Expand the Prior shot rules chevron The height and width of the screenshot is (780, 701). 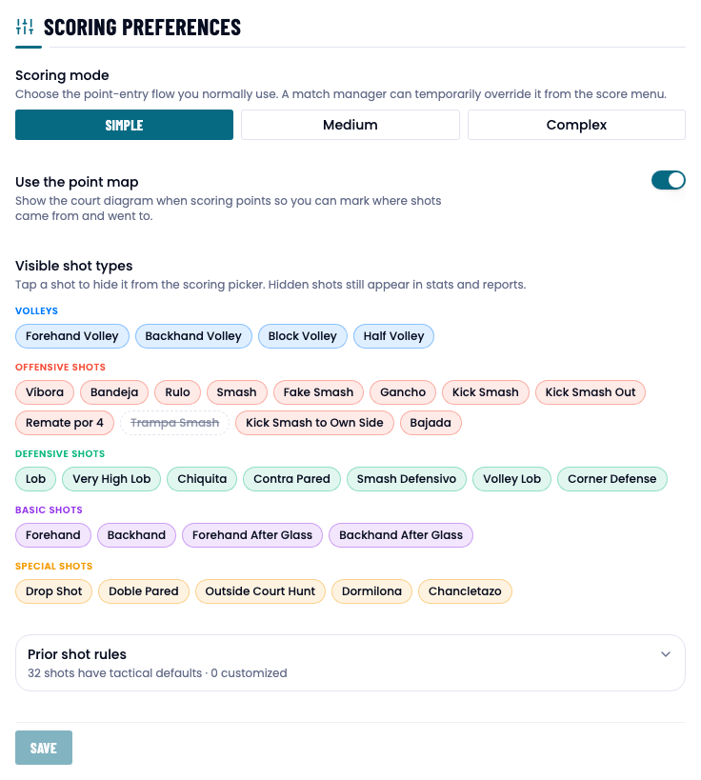pyautogui.click(x=665, y=654)
